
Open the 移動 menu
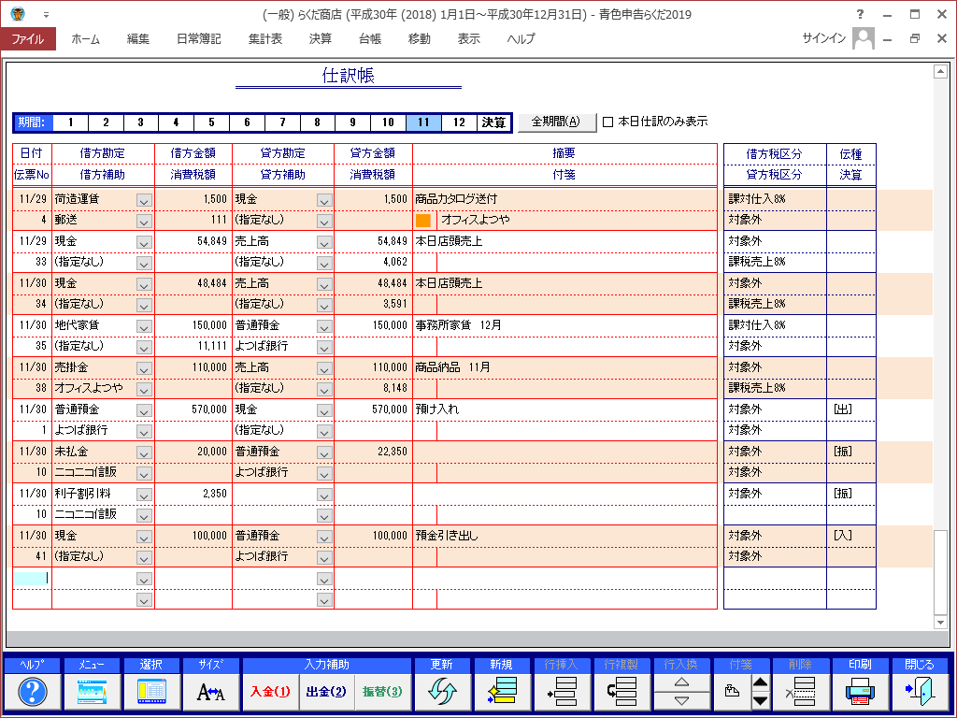pyautogui.click(x=420, y=39)
